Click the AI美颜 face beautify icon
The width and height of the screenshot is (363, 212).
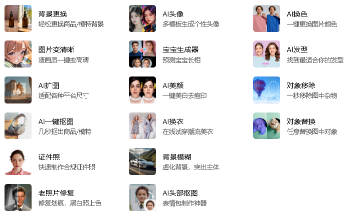(x=142, y=90)
